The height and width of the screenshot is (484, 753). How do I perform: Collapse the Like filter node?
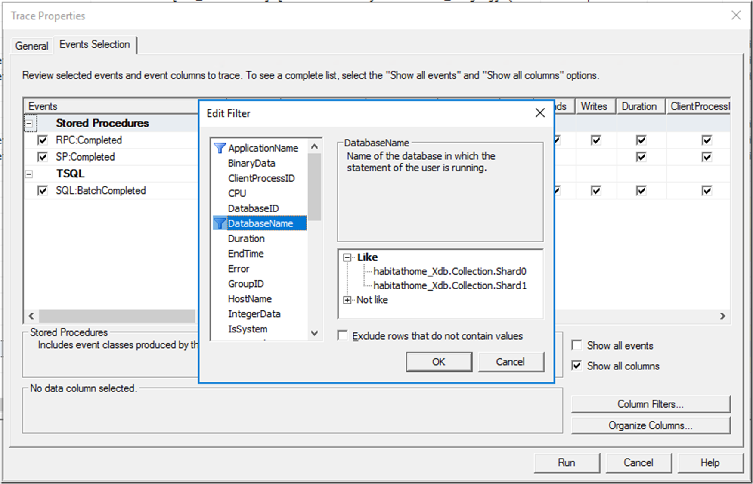tap(347, 258)
